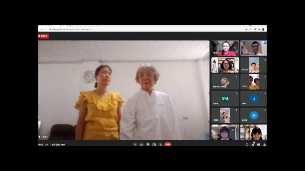Select the tile with bookshelf and tower
This screenshot has height=171, width=305.
pos(225,65)
